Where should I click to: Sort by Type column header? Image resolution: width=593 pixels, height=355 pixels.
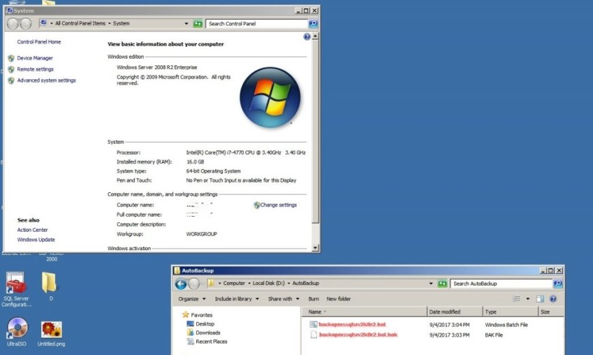(511, 312)
